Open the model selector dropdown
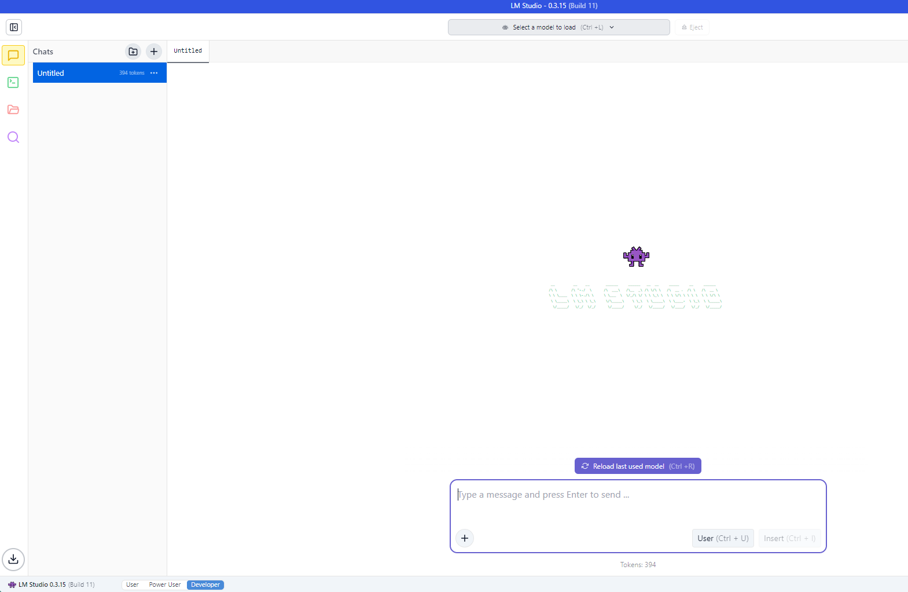Viewport: 908px width, 592px height. point(558,27)
